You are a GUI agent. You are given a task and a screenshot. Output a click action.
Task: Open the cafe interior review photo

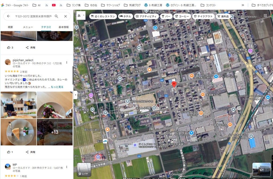(18, 105)
